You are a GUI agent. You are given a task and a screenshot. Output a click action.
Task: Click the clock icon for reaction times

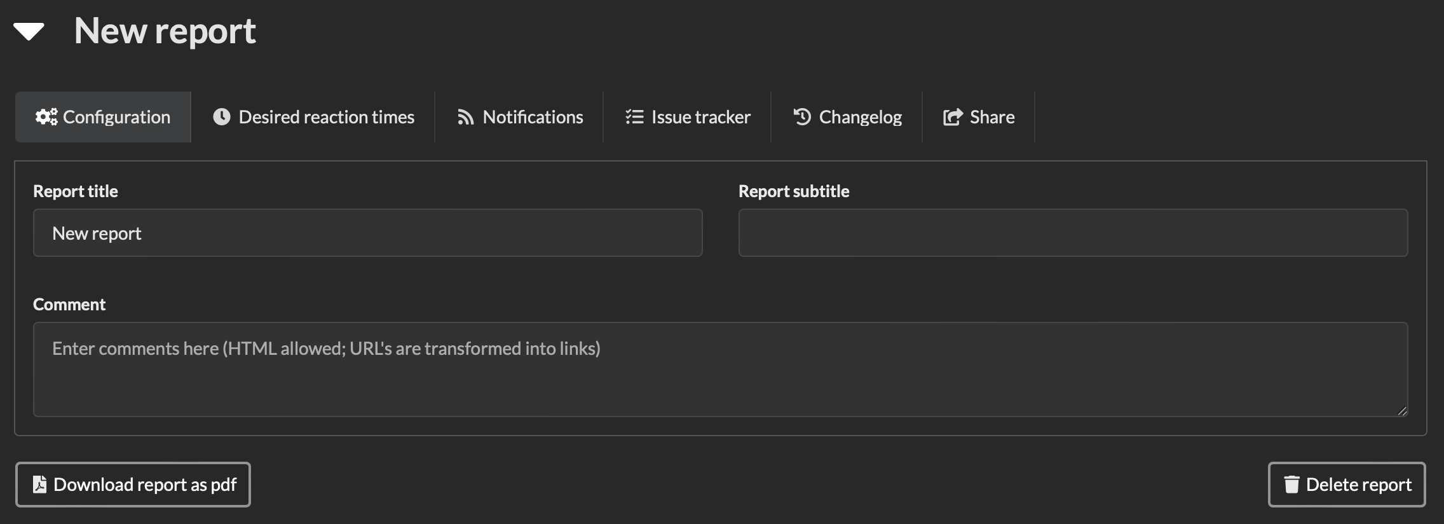tap(221, 117)
